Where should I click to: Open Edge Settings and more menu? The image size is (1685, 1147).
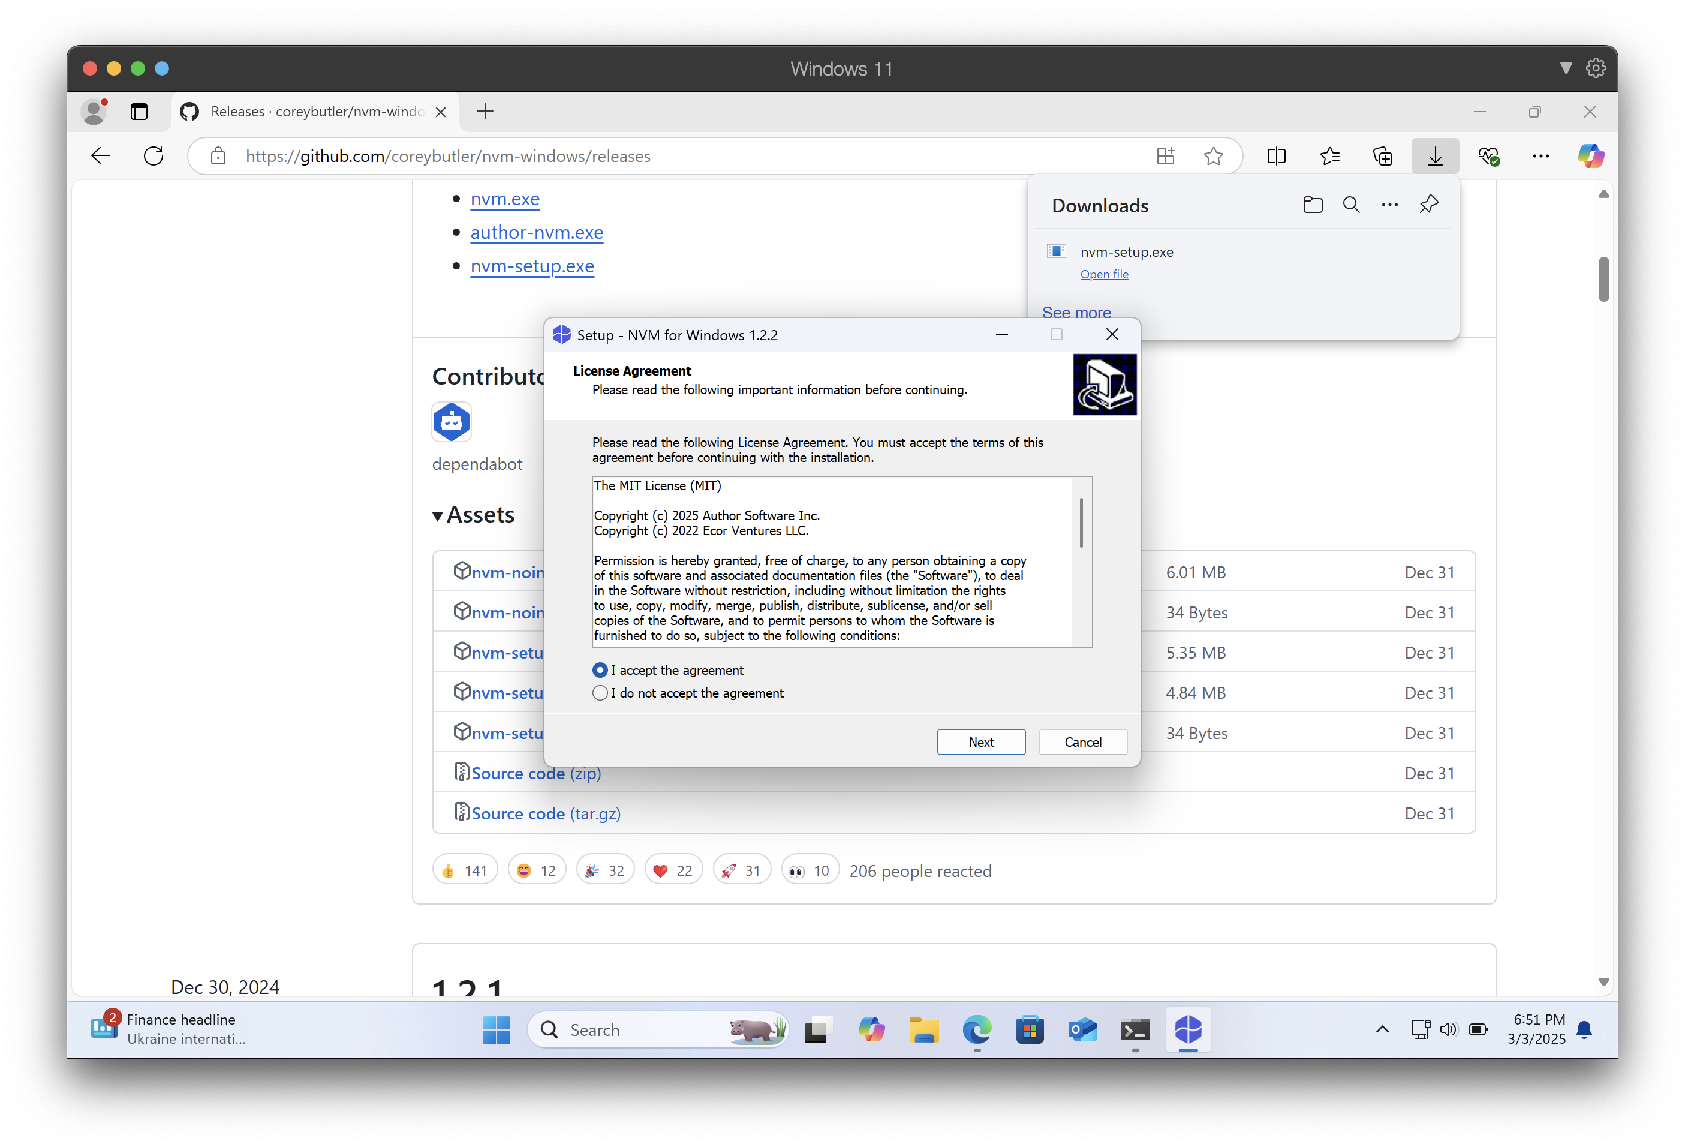1540,156
